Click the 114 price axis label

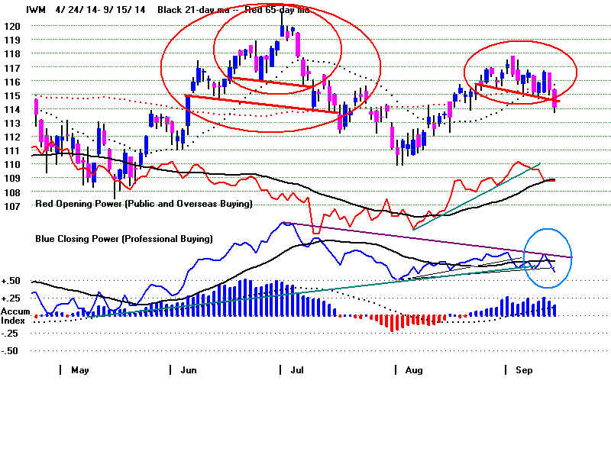[x=11, y=109]
